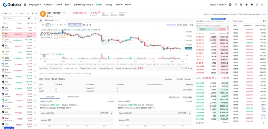Select the L long ratio box

click(x=198, y=29)
